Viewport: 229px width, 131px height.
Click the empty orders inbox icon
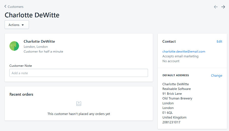click(79, 103)
